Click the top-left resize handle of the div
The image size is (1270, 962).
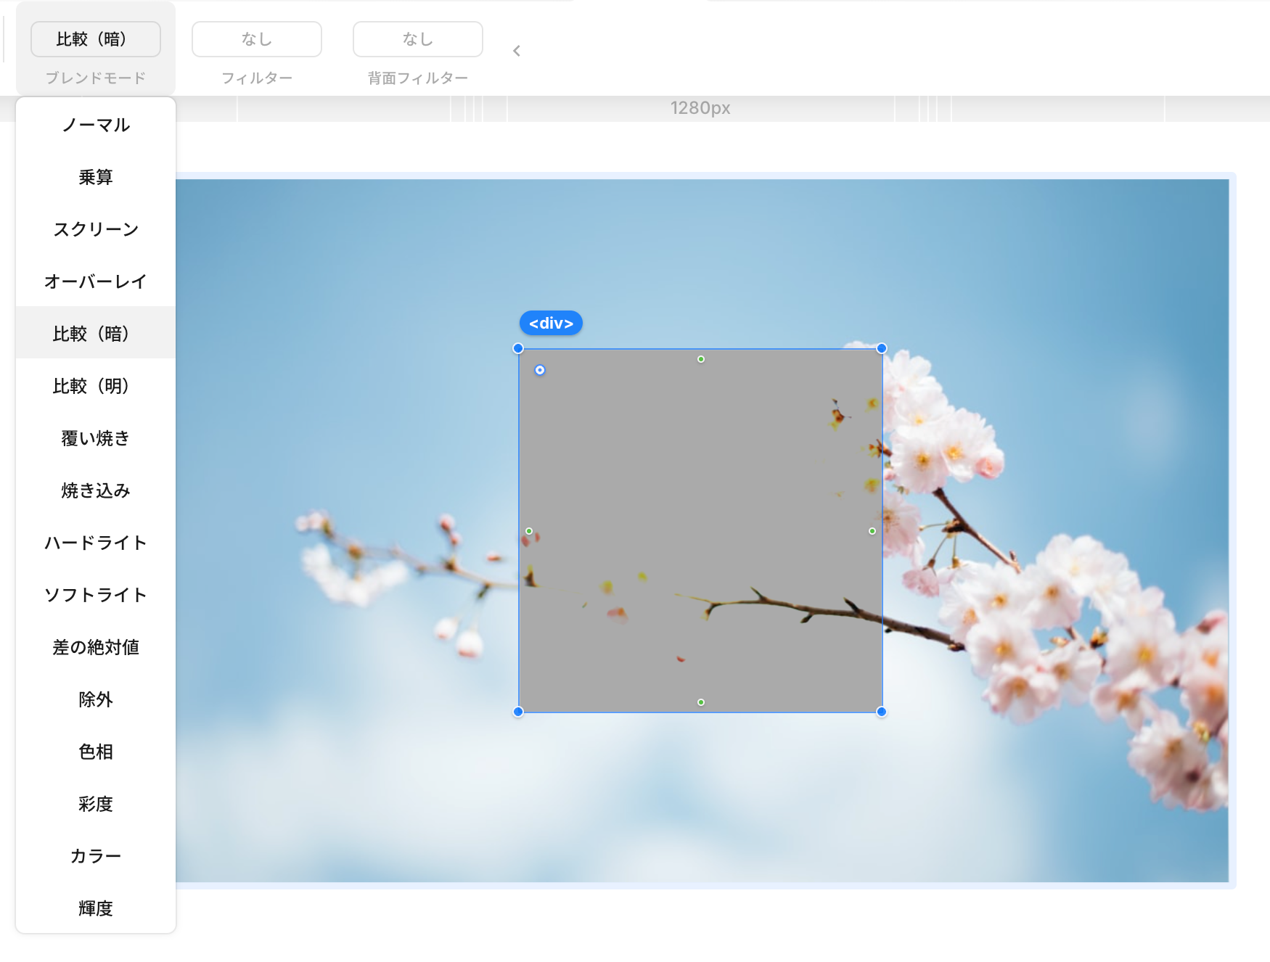pos(518,348)
